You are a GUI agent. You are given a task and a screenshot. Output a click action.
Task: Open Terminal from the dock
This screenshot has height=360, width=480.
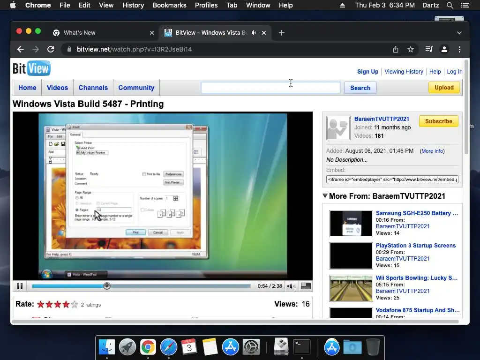pos(302,346)
